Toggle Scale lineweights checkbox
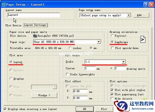 pos(67,74)
